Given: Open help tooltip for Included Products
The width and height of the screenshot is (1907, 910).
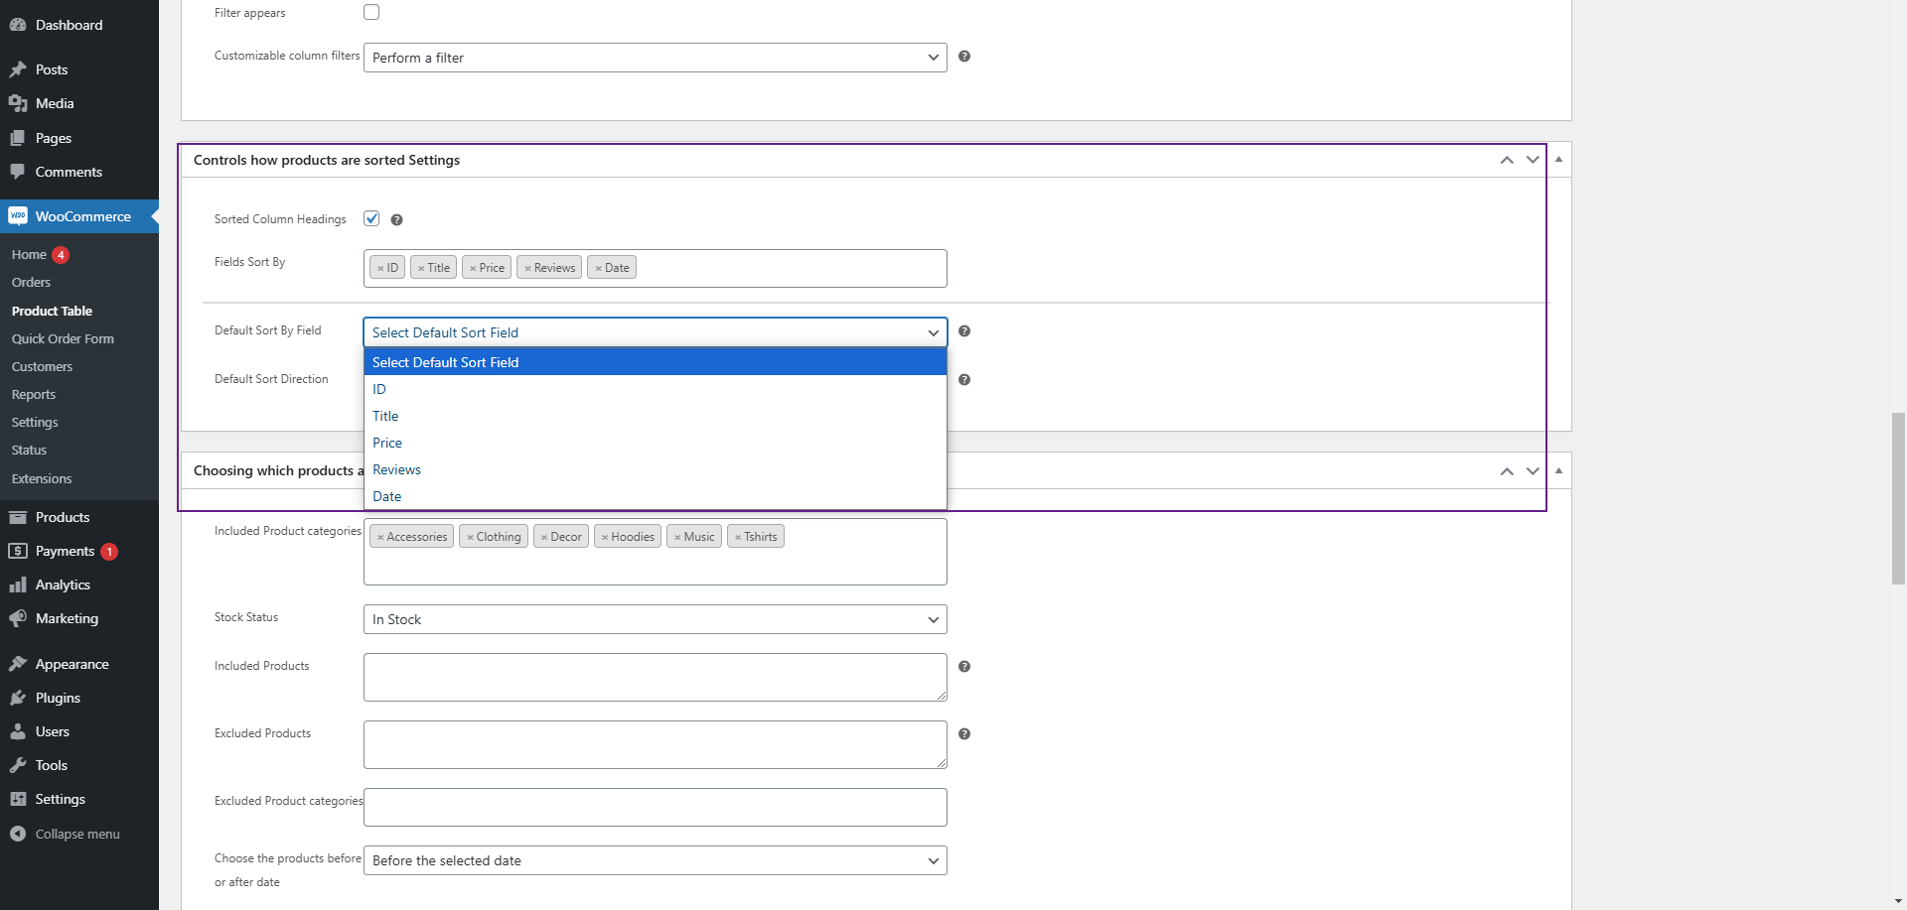Looking at the screenshot, I should 964,667.
